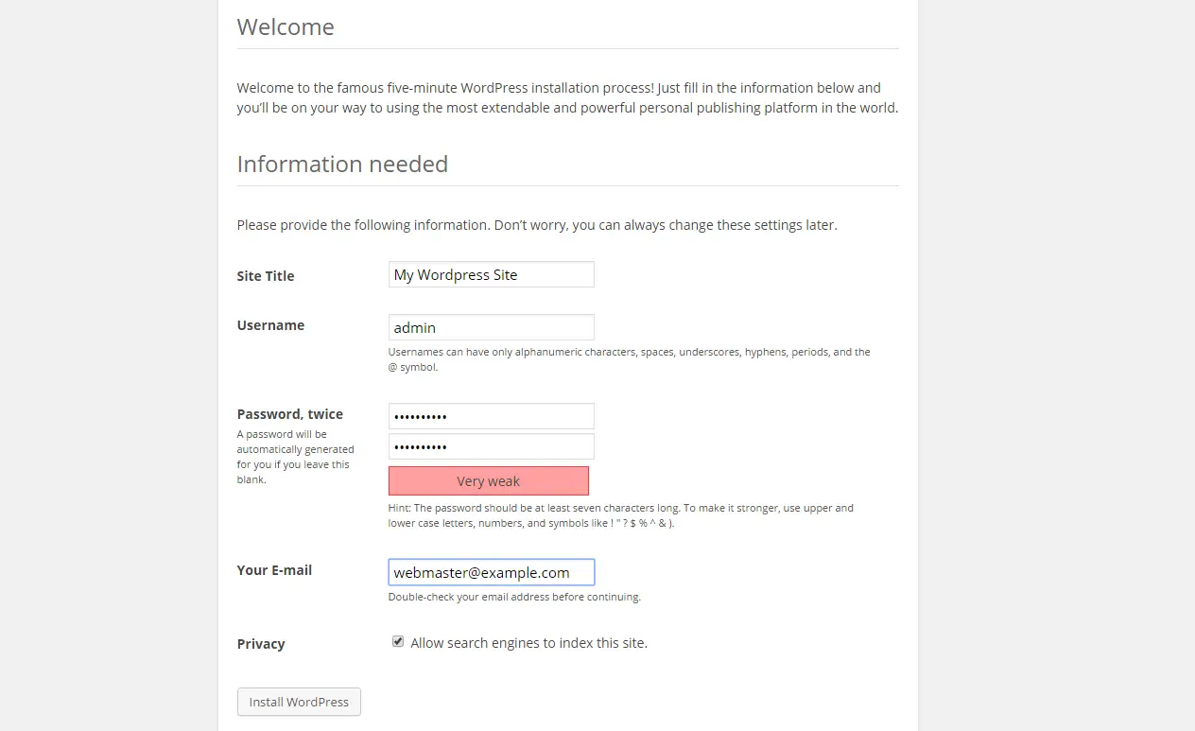Click the Install WordPress button
This screenshot has width=1195, height=731.
pos(299,702)
